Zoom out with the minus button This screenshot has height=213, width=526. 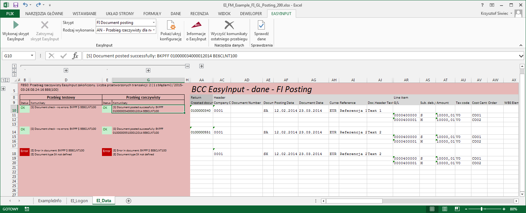coord(466,209)
